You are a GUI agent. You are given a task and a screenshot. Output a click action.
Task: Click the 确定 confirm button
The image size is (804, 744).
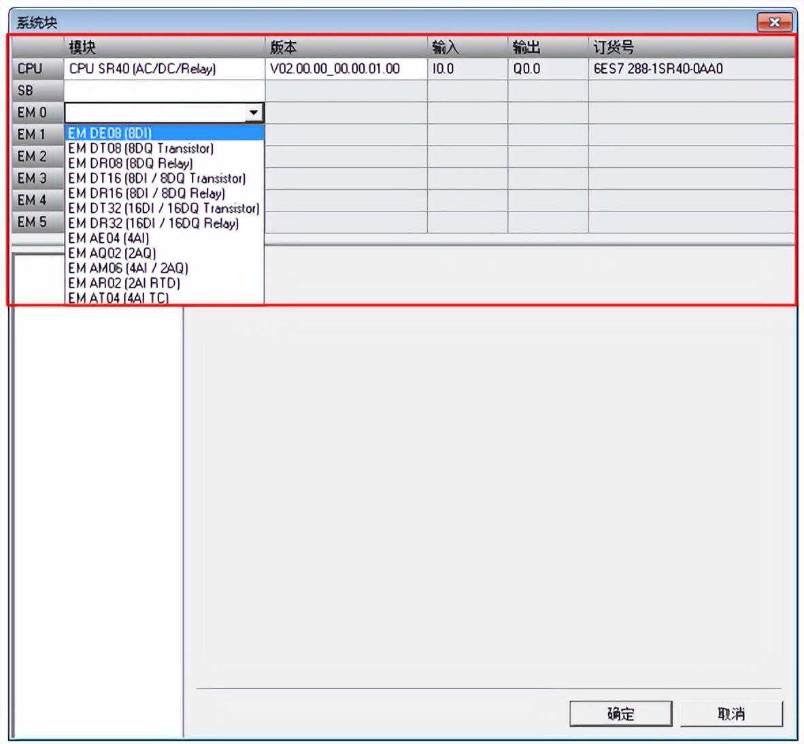point(620,713)
